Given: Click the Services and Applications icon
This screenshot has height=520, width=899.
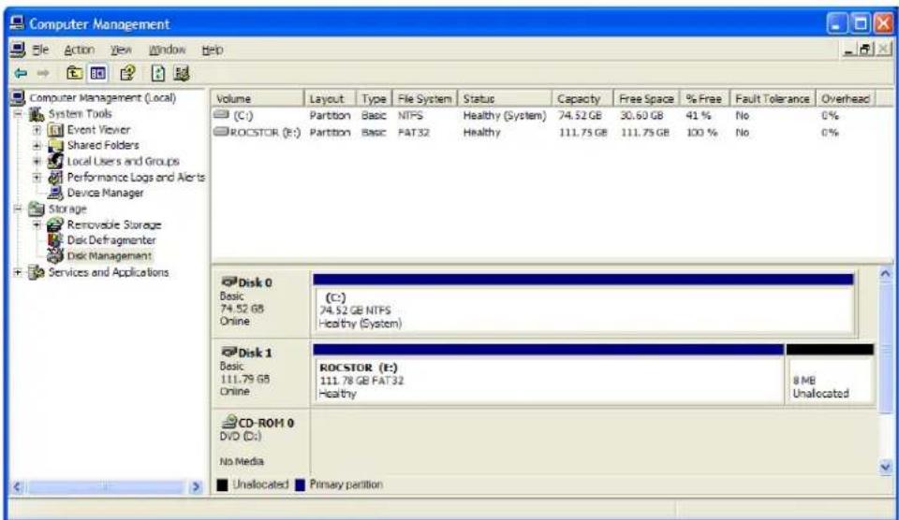Looking at the screenshot, I should [37, 272].
